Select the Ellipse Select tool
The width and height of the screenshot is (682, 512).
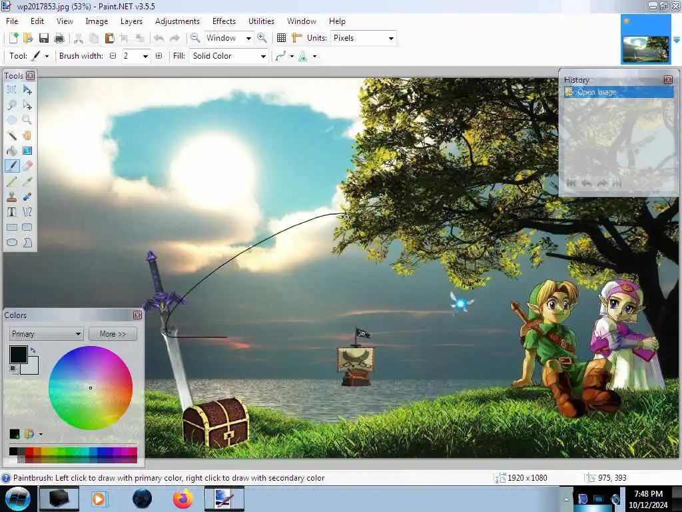coord(12,120)
